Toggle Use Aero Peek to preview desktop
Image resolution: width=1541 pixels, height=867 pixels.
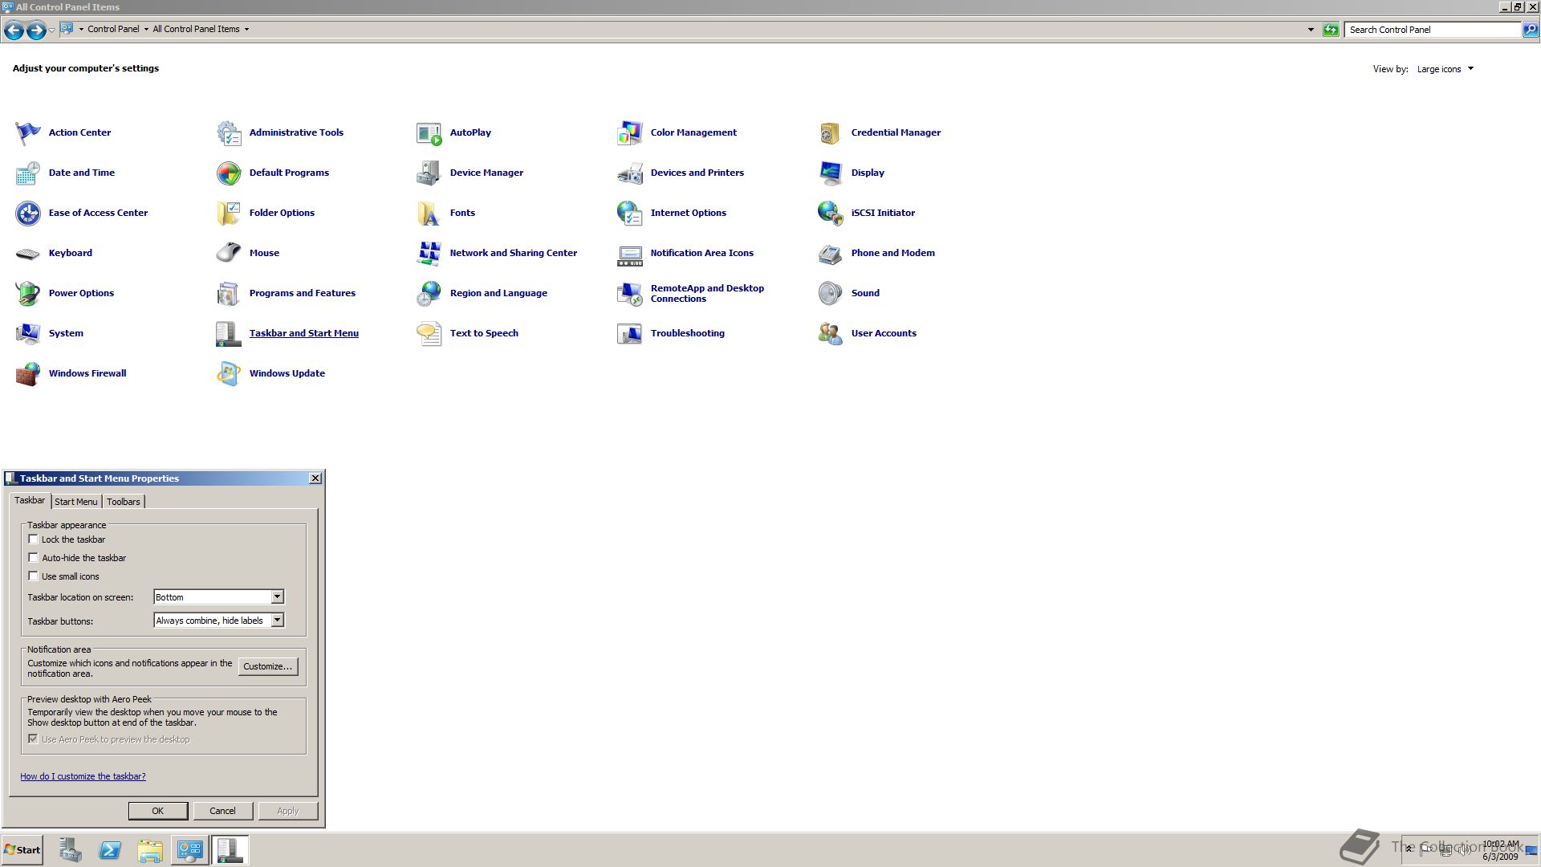tap(33, 739)
